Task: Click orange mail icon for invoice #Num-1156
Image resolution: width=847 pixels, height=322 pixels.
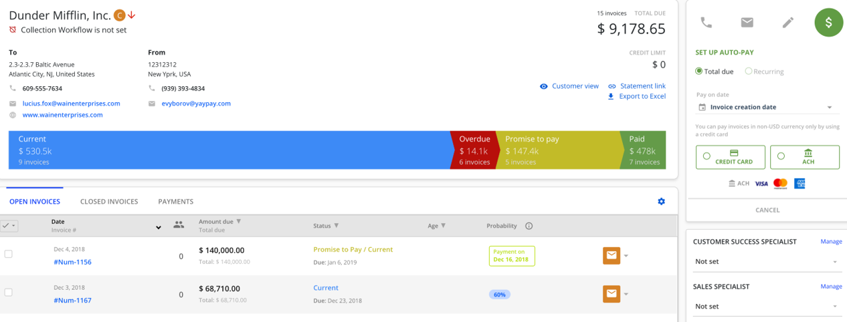Action: (x=611, y=255)
